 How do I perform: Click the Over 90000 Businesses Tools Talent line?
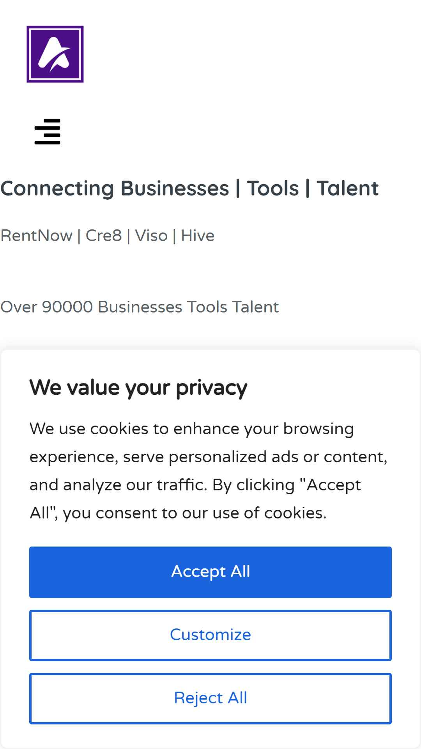[140, 307]
